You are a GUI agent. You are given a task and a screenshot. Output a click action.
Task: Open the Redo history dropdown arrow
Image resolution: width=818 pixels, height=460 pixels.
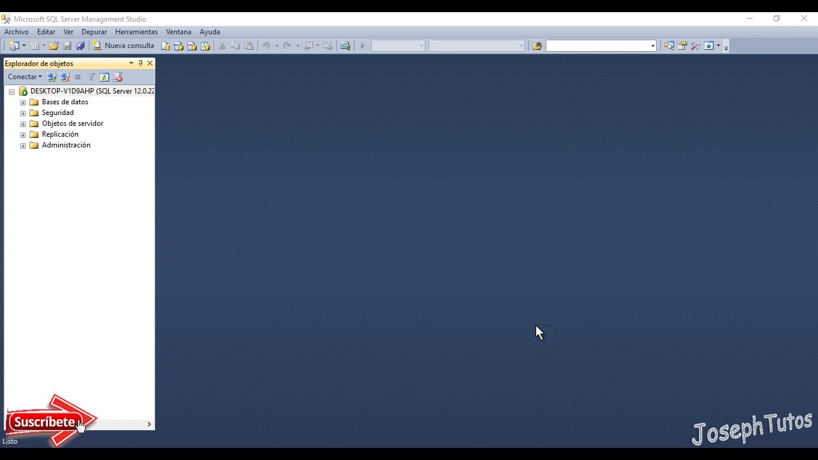(298, 46)
